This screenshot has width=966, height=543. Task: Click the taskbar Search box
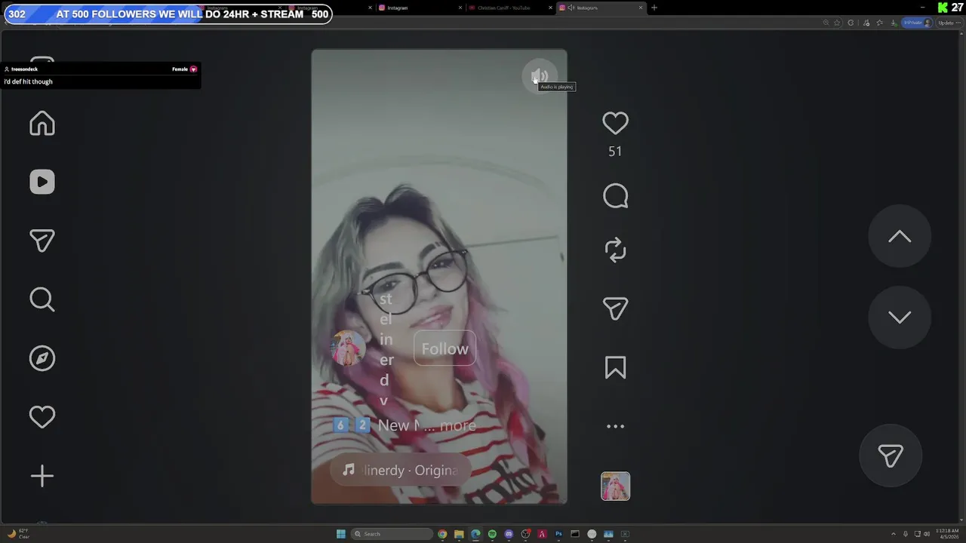tap(392, 534)
